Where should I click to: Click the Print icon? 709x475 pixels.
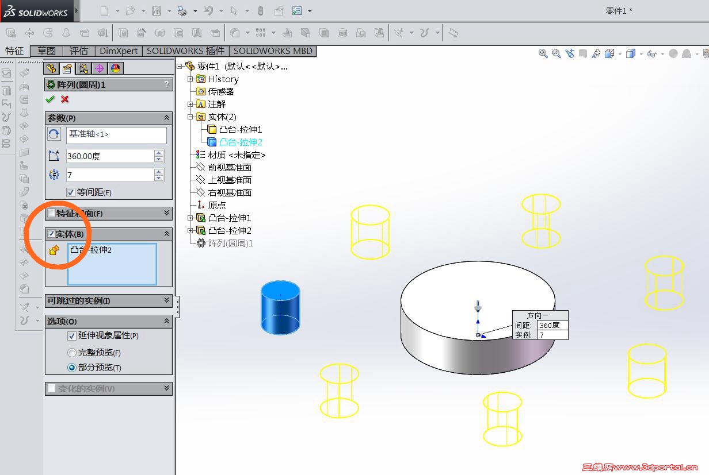[182, 11]
